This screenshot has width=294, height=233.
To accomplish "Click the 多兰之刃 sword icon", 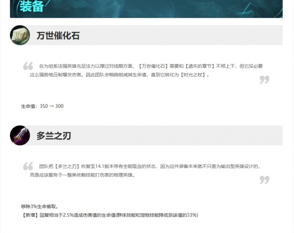I will coord(20,135).
